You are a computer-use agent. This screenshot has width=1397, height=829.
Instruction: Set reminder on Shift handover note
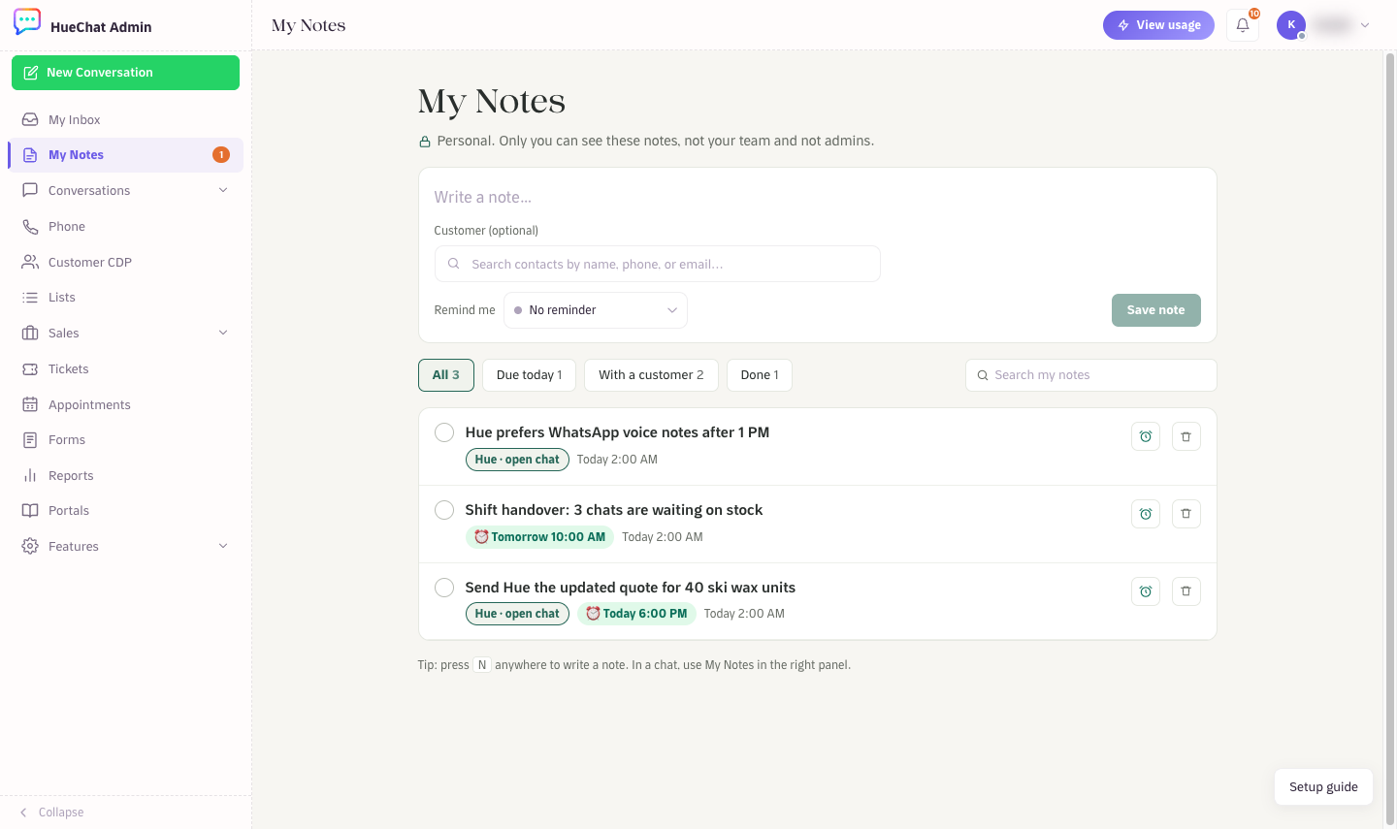pyautogui.click(x=1146, y=514)
